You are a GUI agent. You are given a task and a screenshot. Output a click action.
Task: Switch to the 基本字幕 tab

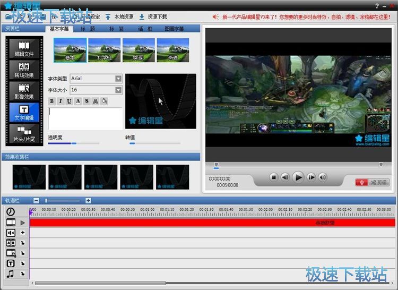[x=59, y=29]
